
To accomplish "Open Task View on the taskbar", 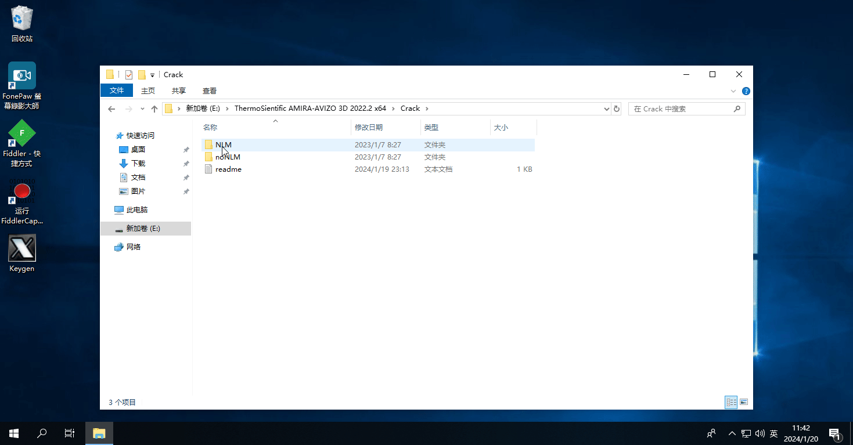I will 70,433.
